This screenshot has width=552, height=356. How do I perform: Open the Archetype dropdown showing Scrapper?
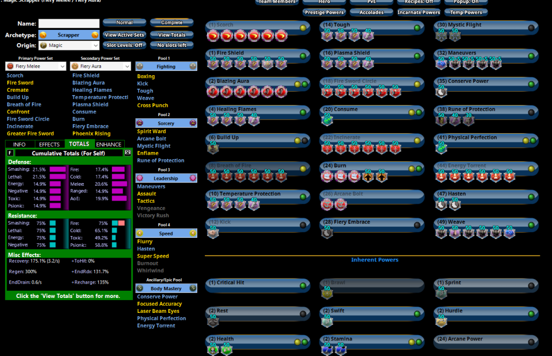tap(68, 34)
